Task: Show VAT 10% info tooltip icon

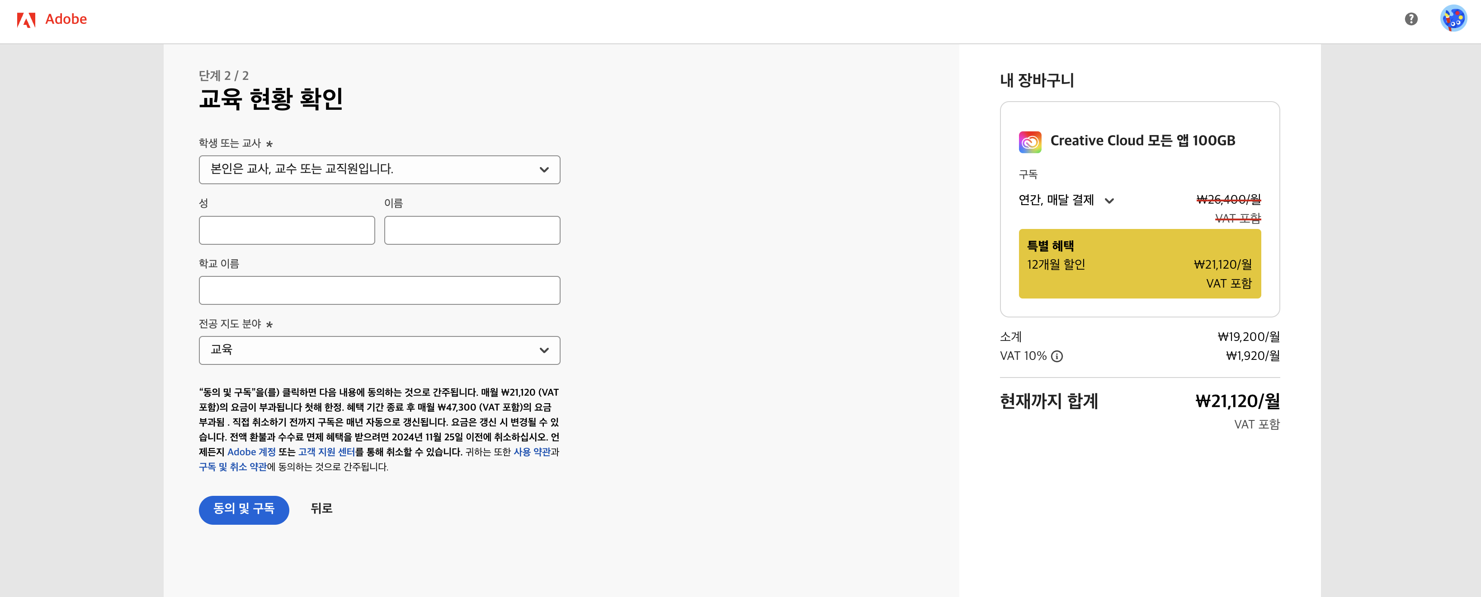Action: (x=1057, y=356)
